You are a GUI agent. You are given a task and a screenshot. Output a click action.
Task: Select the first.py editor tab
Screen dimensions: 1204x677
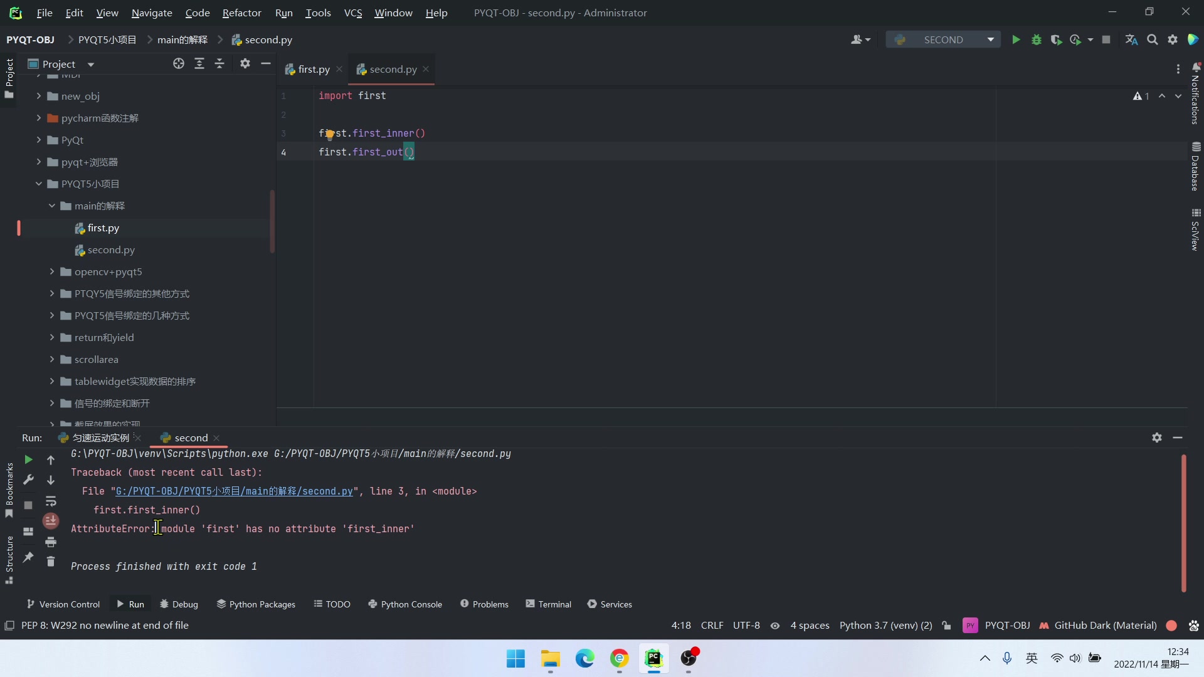tap(314, 68)
